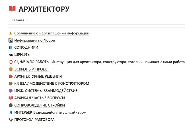Click the list view icon beside Главная
185x128 pixels.
[x=9, y=20]
